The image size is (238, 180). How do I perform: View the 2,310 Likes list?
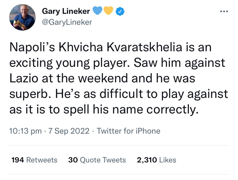click(157, 160)
